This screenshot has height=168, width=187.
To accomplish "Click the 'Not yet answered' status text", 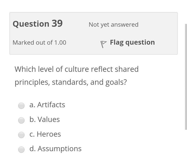I will coord(114,25).
